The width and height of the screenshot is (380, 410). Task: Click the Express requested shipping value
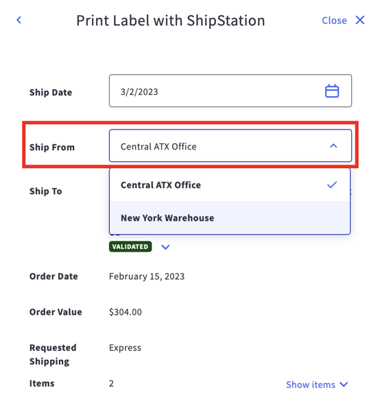click(x=125, y=348)
